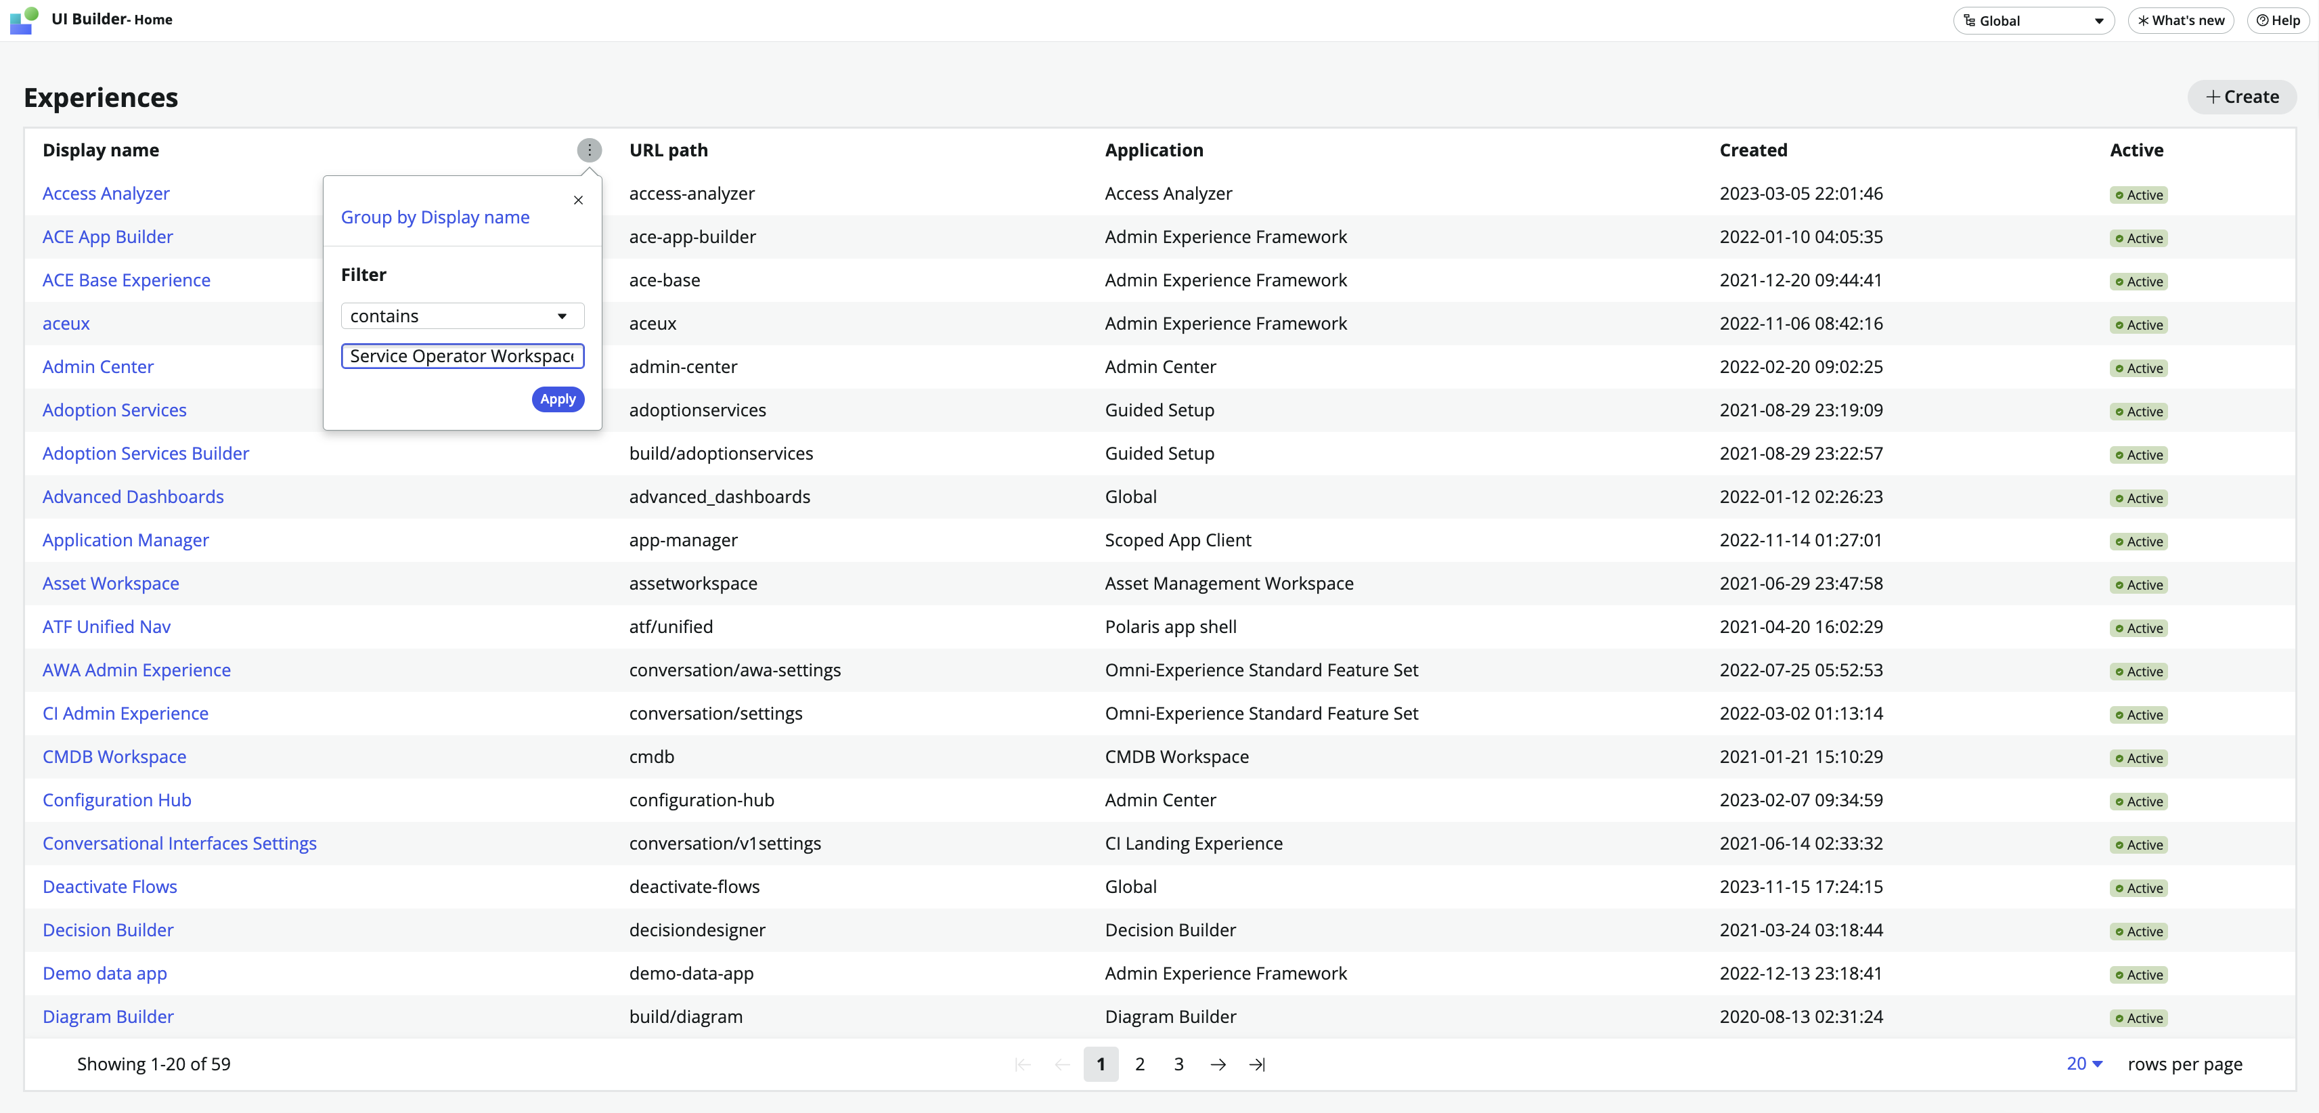
Task: Click the configuration-hub URL path cell
Action: click(x=702, y=800)
